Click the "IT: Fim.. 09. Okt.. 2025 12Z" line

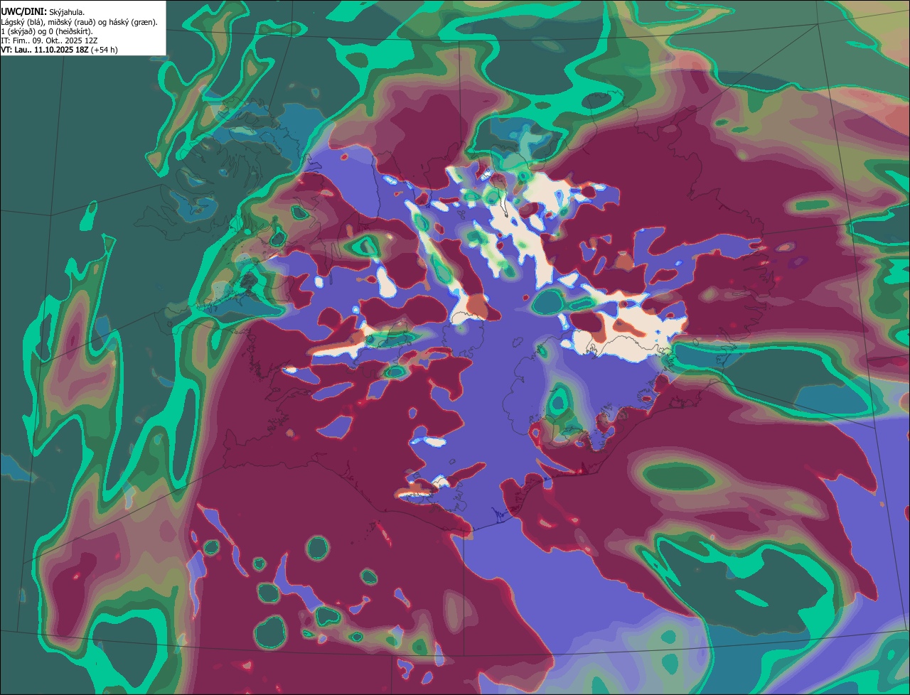(x=50, y=41)
